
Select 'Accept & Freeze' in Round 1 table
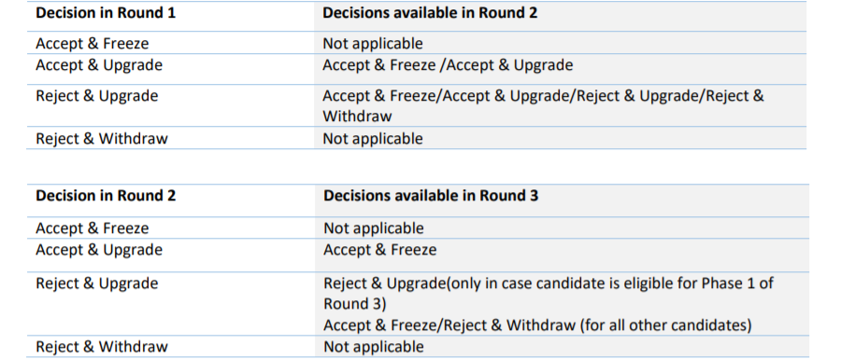(x=93, y=43)
